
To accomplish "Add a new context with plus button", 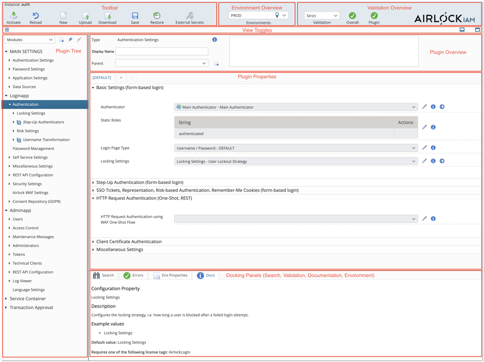I will (x=121, y=77).
